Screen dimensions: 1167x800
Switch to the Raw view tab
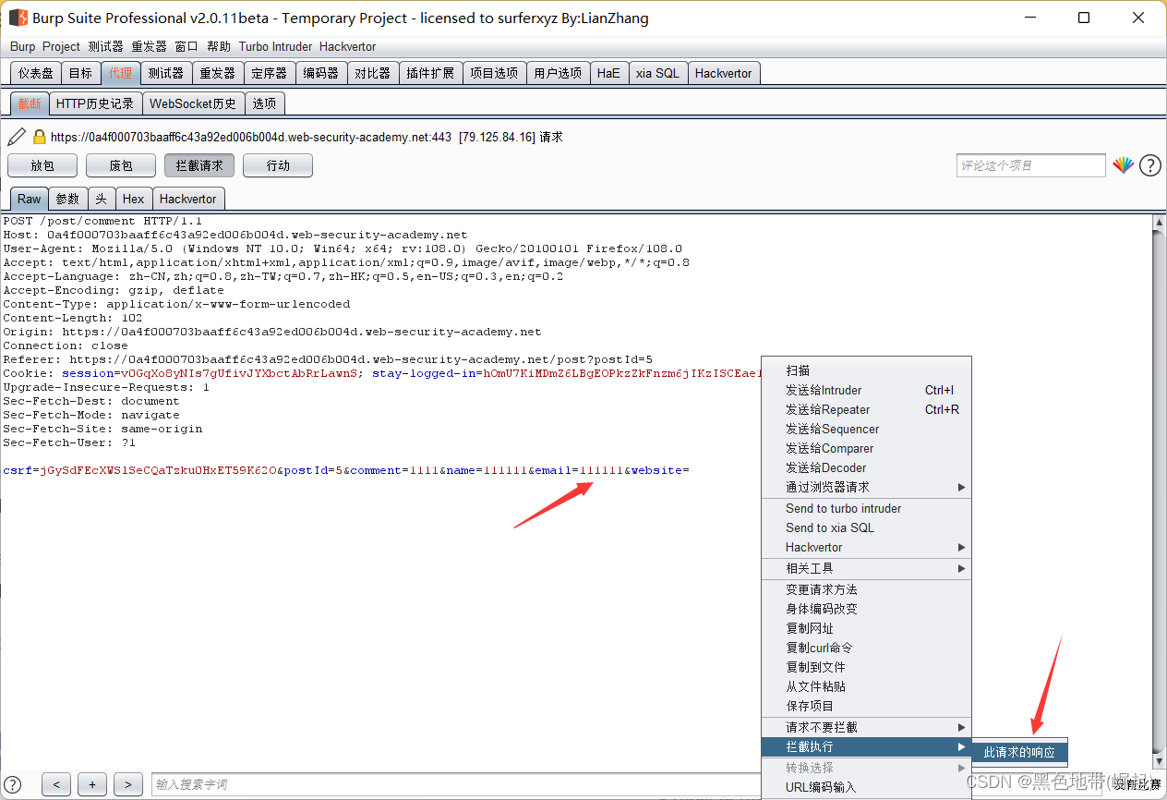30,199
